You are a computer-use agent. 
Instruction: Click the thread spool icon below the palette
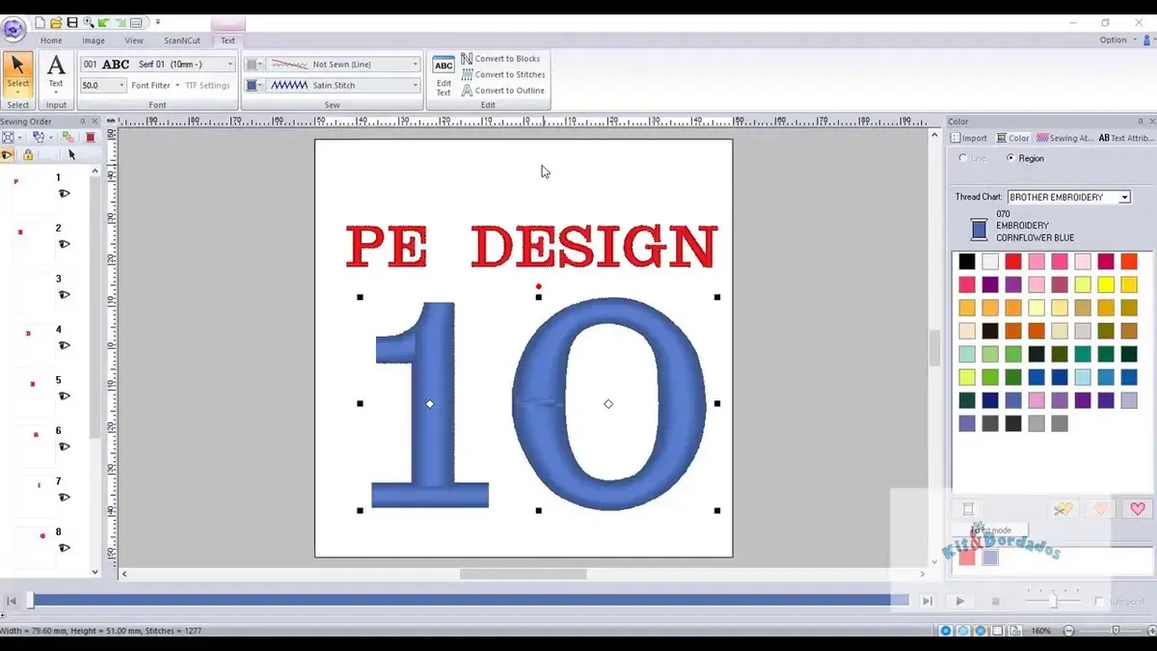(968, 509)
